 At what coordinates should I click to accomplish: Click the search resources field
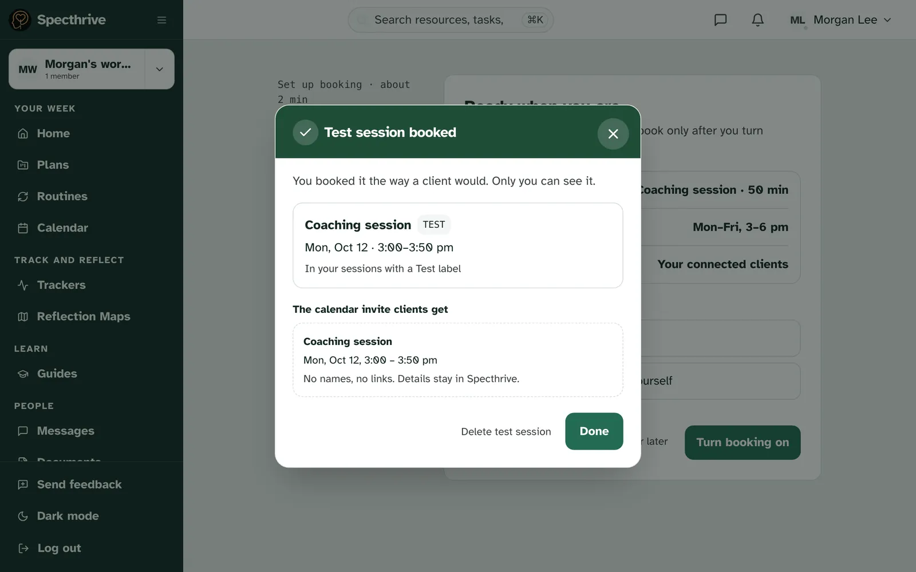tap(451, 20)
